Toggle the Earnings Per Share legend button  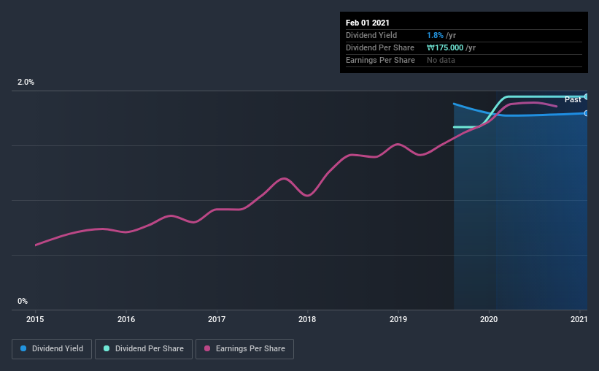(x=245, y=349)
